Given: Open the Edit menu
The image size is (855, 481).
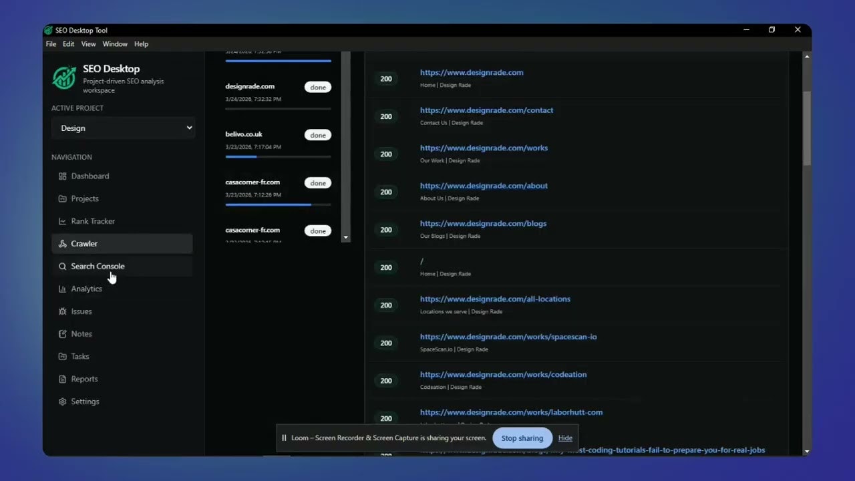Looking at the screenshot, I should (x=69, y=44).
